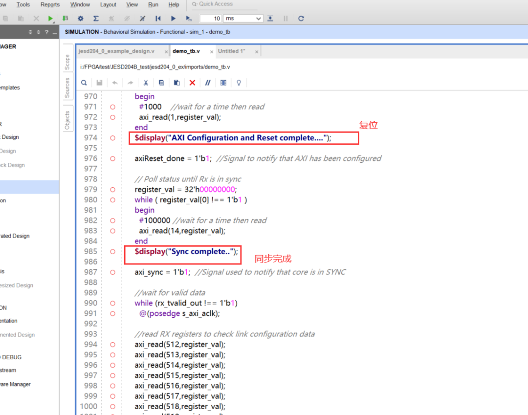Toggle breakpoint on line 971
Image resolution: width=528 pixels, height=415 pixels.
pyautogui.click(x=112, y=107)
